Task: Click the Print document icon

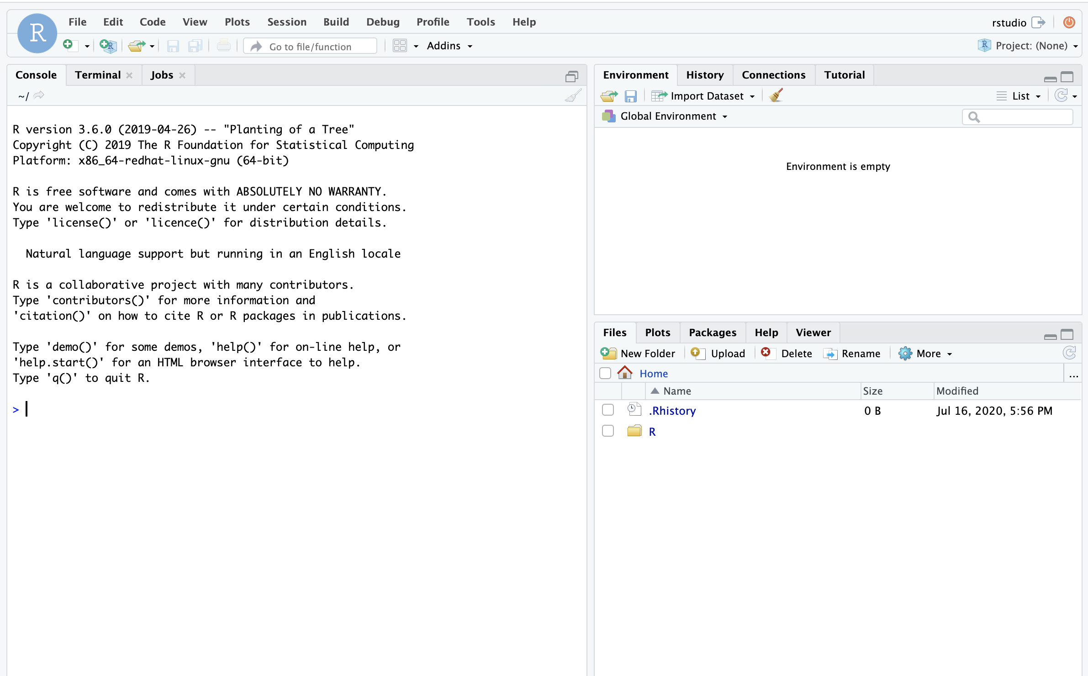Action: click(x=223, y=46)
